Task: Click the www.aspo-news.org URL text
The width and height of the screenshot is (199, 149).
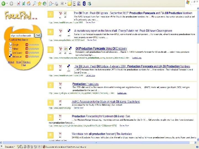Action: pyautogui.click(x=60, y=108)
